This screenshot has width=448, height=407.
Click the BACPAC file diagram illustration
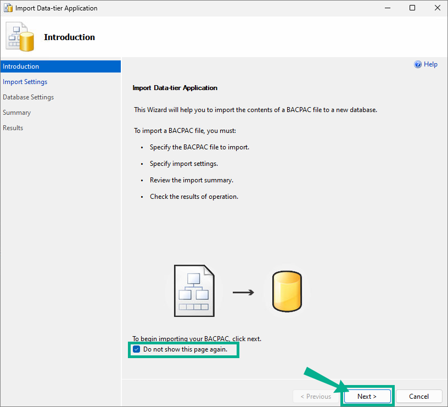click(x=194, y=291)
